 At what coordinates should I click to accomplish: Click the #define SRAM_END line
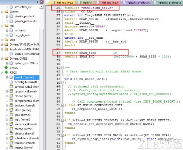(x=117, y=57)
